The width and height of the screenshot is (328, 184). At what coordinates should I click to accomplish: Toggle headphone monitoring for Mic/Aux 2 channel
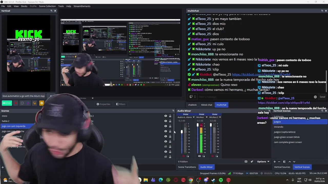coord(217,156)
